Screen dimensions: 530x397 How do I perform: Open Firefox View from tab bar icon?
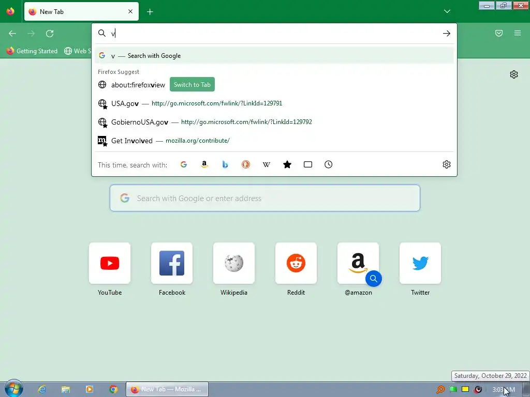[x=10, y=11]
